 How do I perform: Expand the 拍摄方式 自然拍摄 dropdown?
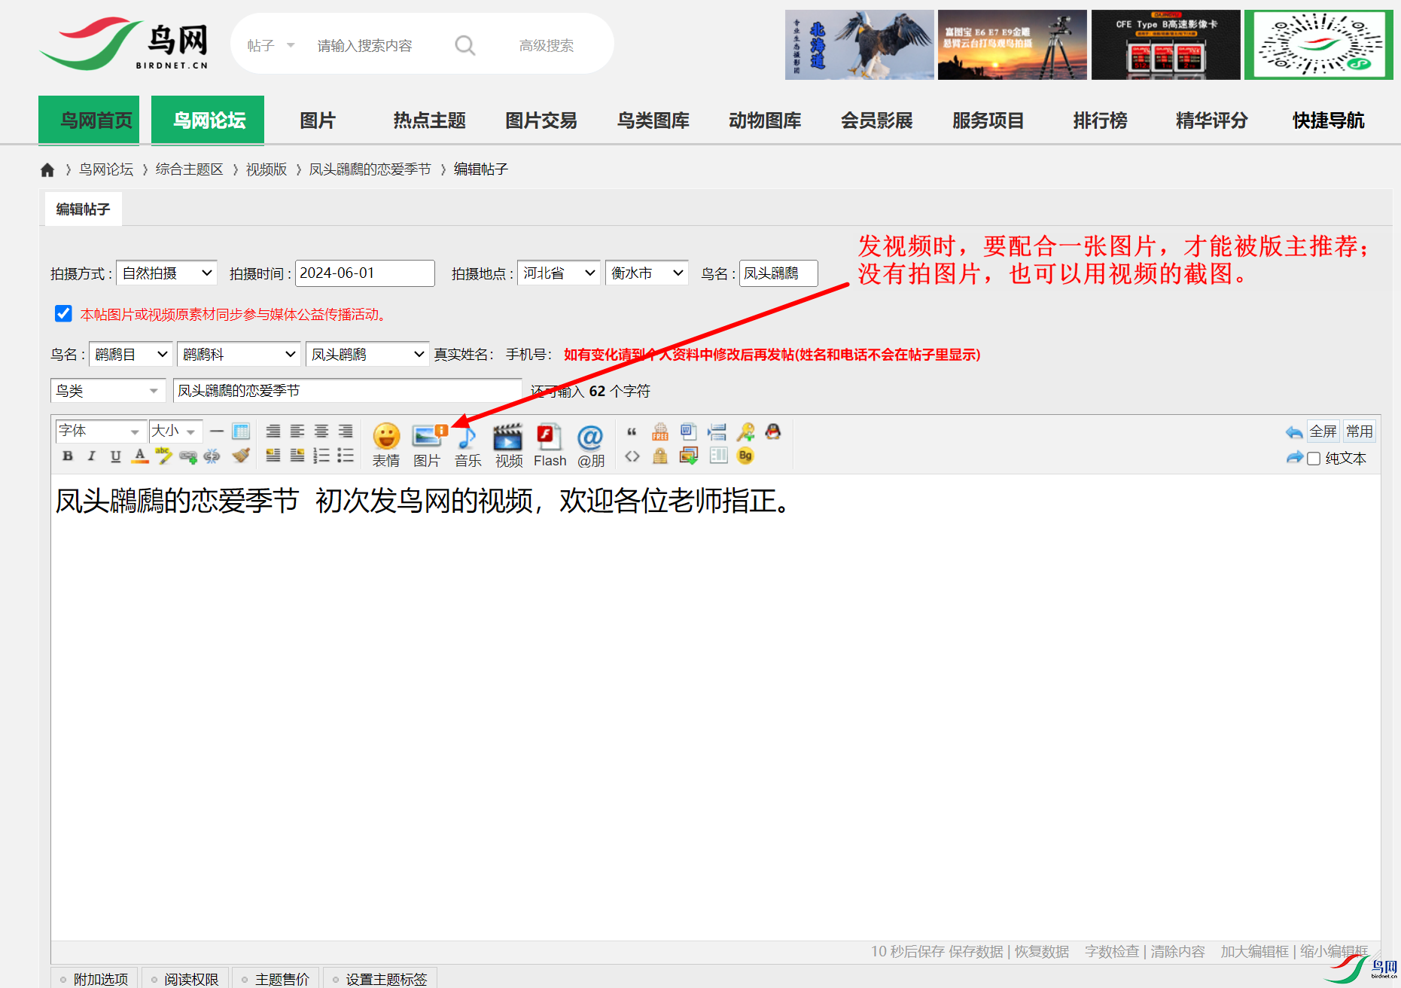click(166, 273)
